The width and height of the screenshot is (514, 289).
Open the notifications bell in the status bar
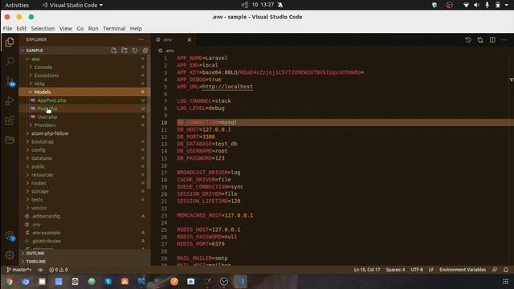click(x=506, y=270)
